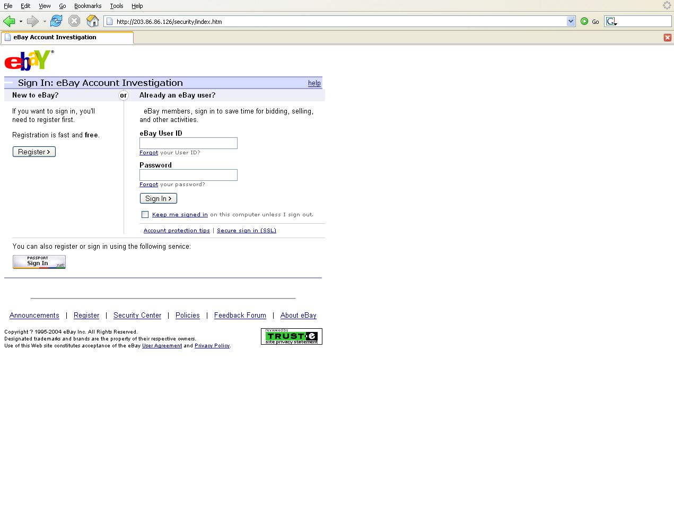Open the Privacy Policy link
674x525 pixels.
pos(212,346)
